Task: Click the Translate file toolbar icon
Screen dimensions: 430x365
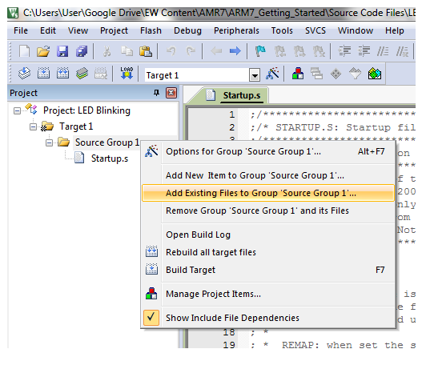Action: coord(24,74)
